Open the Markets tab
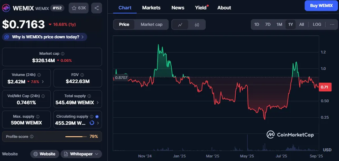This screenshot has width=339, height=161. click(151, 8)
